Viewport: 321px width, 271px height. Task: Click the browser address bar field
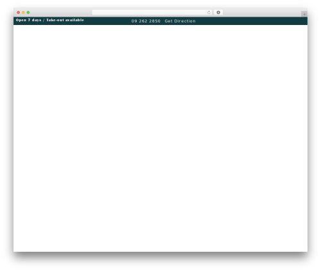point(152,12)
